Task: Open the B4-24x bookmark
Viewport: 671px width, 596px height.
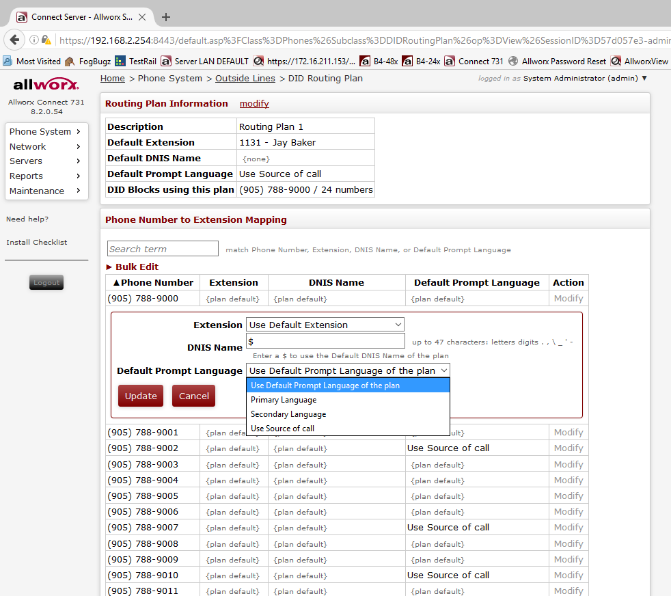Action: 421,62
